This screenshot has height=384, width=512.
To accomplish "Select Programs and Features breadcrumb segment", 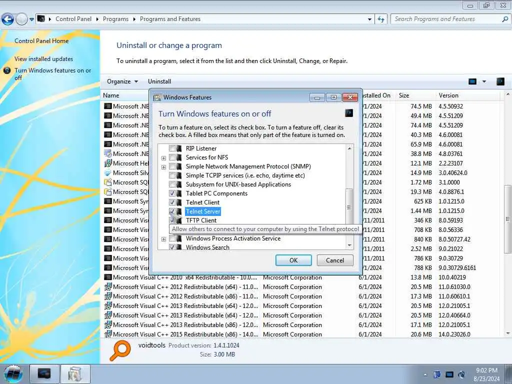I will 170,19.
